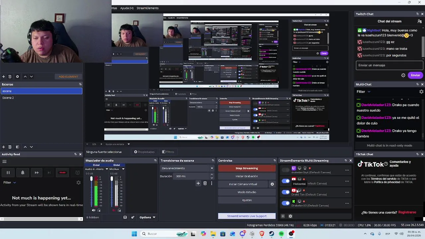
Task: Open Twitch chat settings gear near Enviar
Action: [403, 75]
